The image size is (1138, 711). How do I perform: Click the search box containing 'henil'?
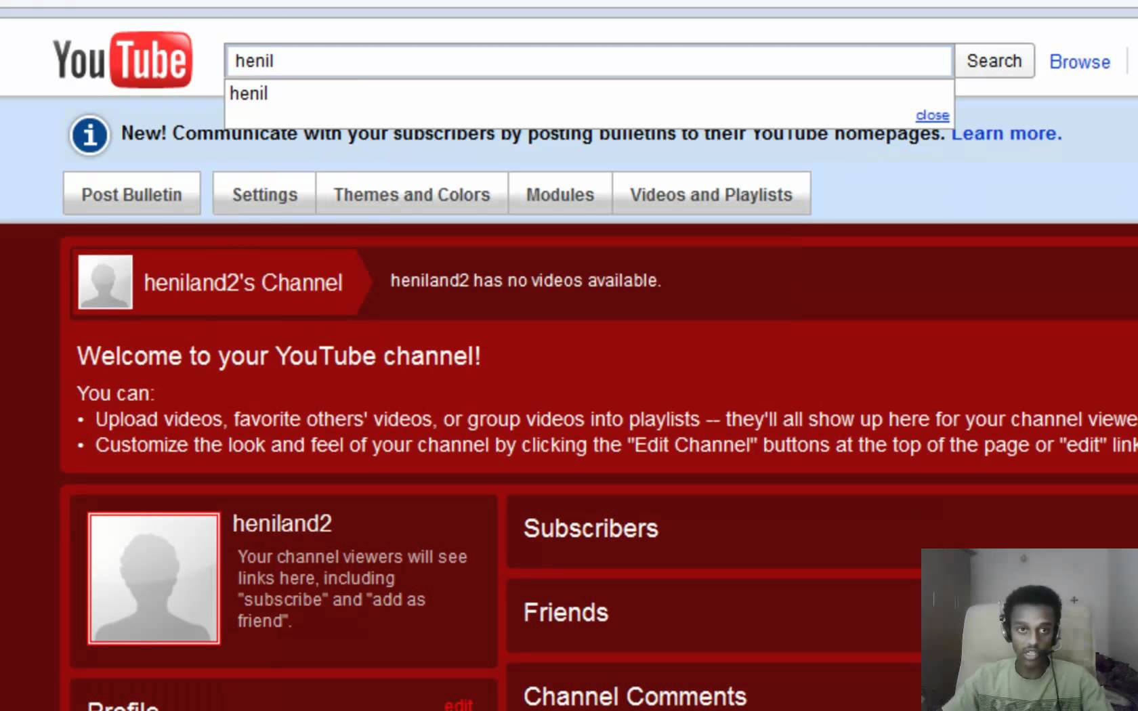[589, 61]
